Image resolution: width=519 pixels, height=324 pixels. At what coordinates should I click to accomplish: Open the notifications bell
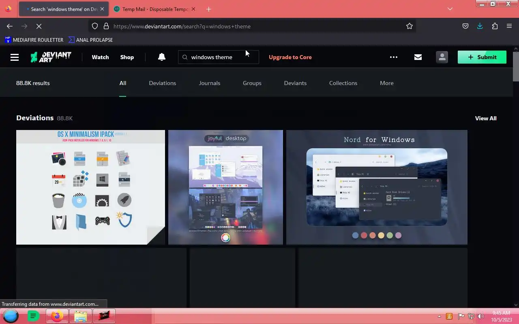click(x=161, y=57)
